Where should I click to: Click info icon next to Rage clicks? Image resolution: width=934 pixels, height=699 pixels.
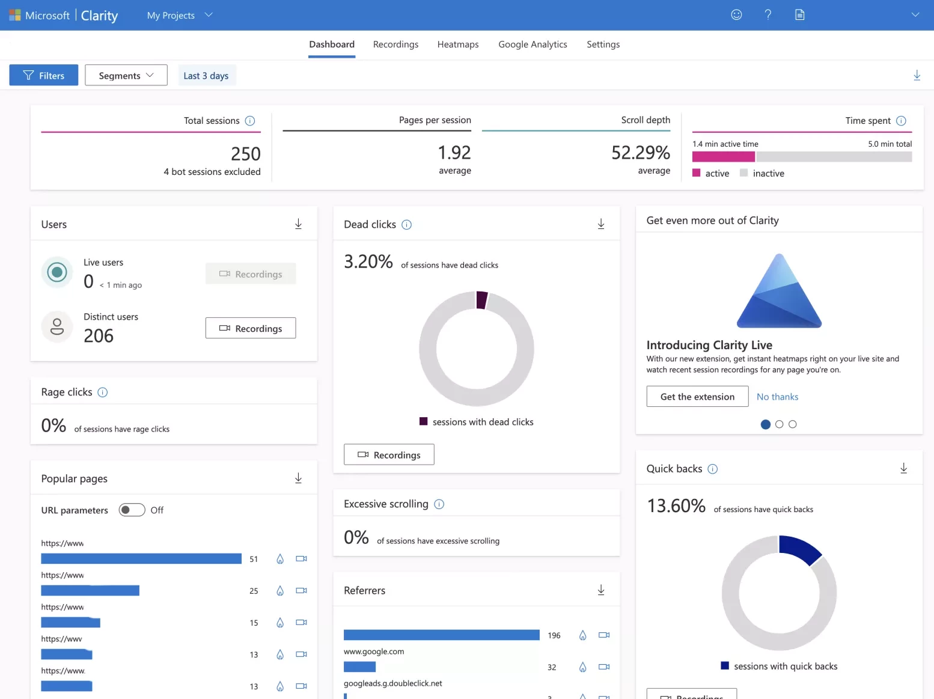click(103, 392)
